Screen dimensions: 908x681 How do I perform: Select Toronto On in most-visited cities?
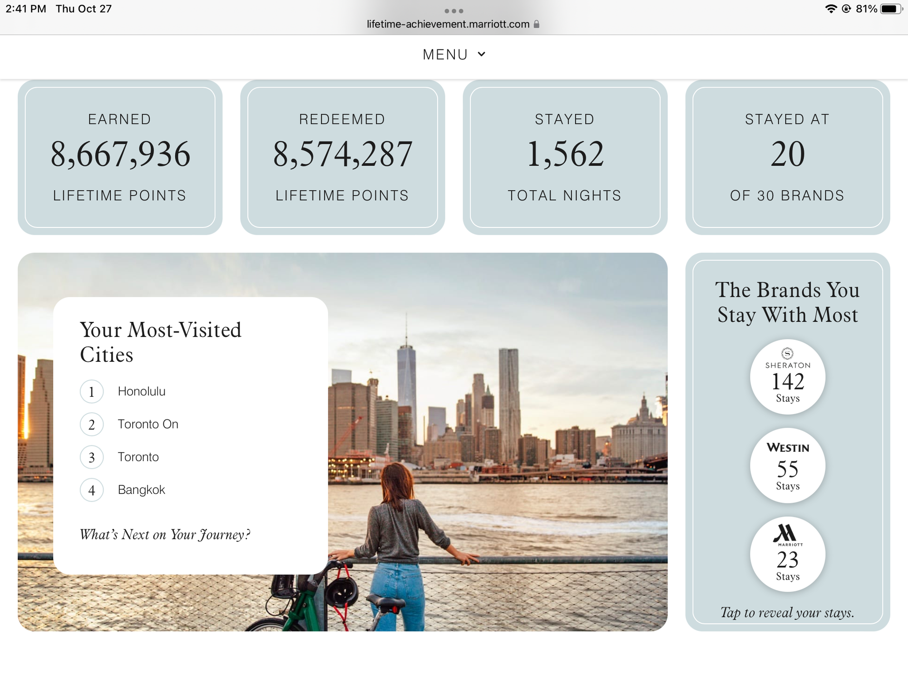148,424
